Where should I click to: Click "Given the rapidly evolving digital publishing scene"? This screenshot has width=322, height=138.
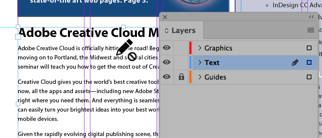(x=84, y=134)
